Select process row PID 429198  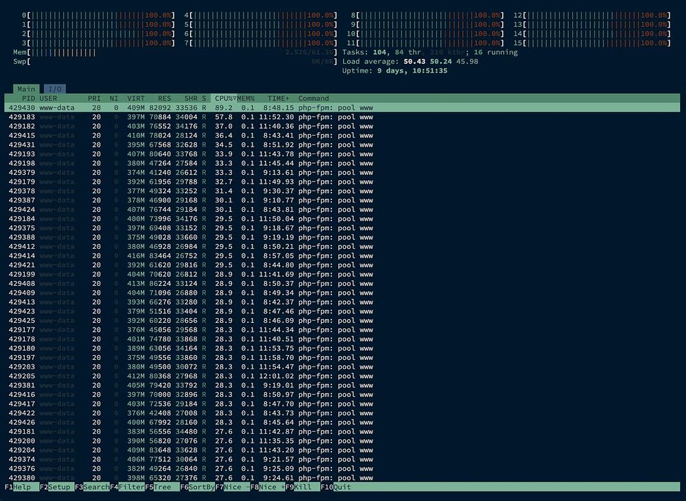(x=342, y=163)
